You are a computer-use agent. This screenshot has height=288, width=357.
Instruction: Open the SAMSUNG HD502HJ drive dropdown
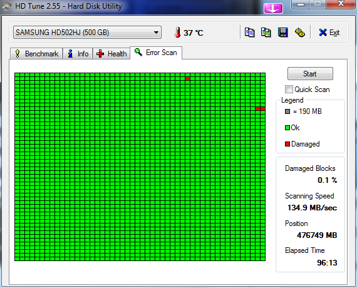point(87,33)
